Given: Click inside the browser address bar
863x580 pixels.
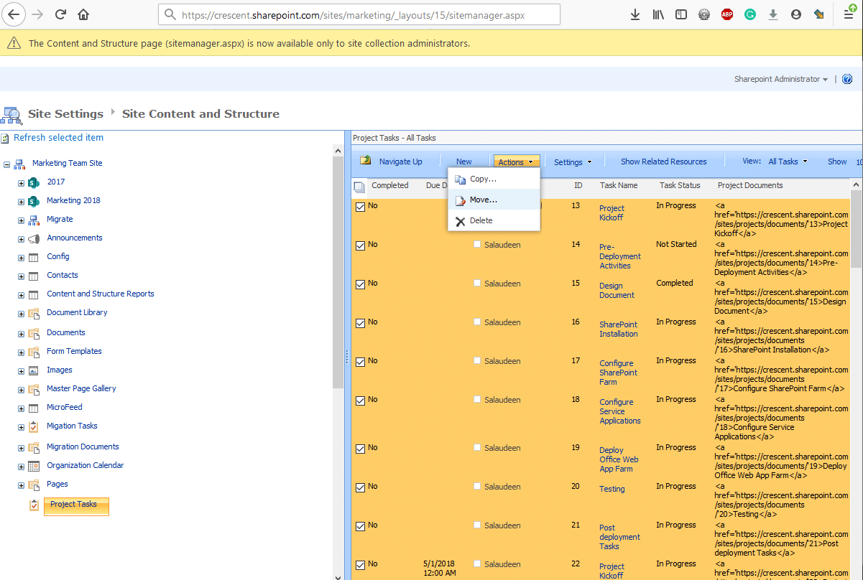Looking at the screenshot, I should click(359, 14).
